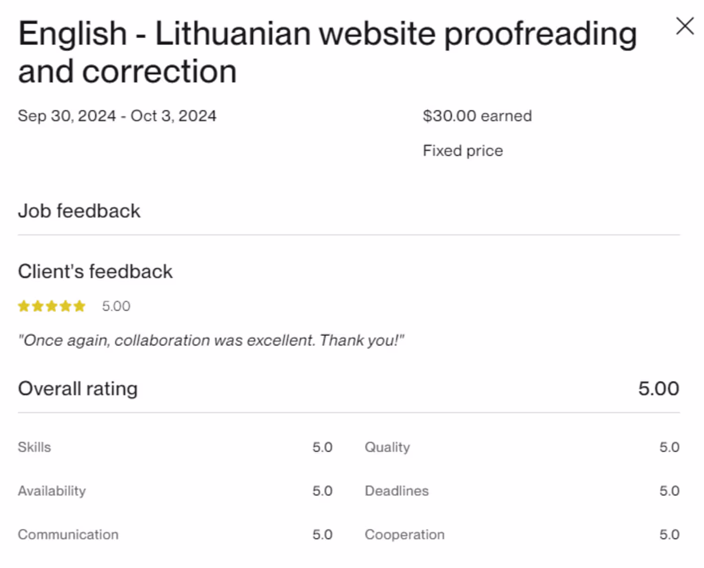Click the 5.00 score beside the stars
Viewport: 704px width, 568px height.
click(x=116, y=307)
